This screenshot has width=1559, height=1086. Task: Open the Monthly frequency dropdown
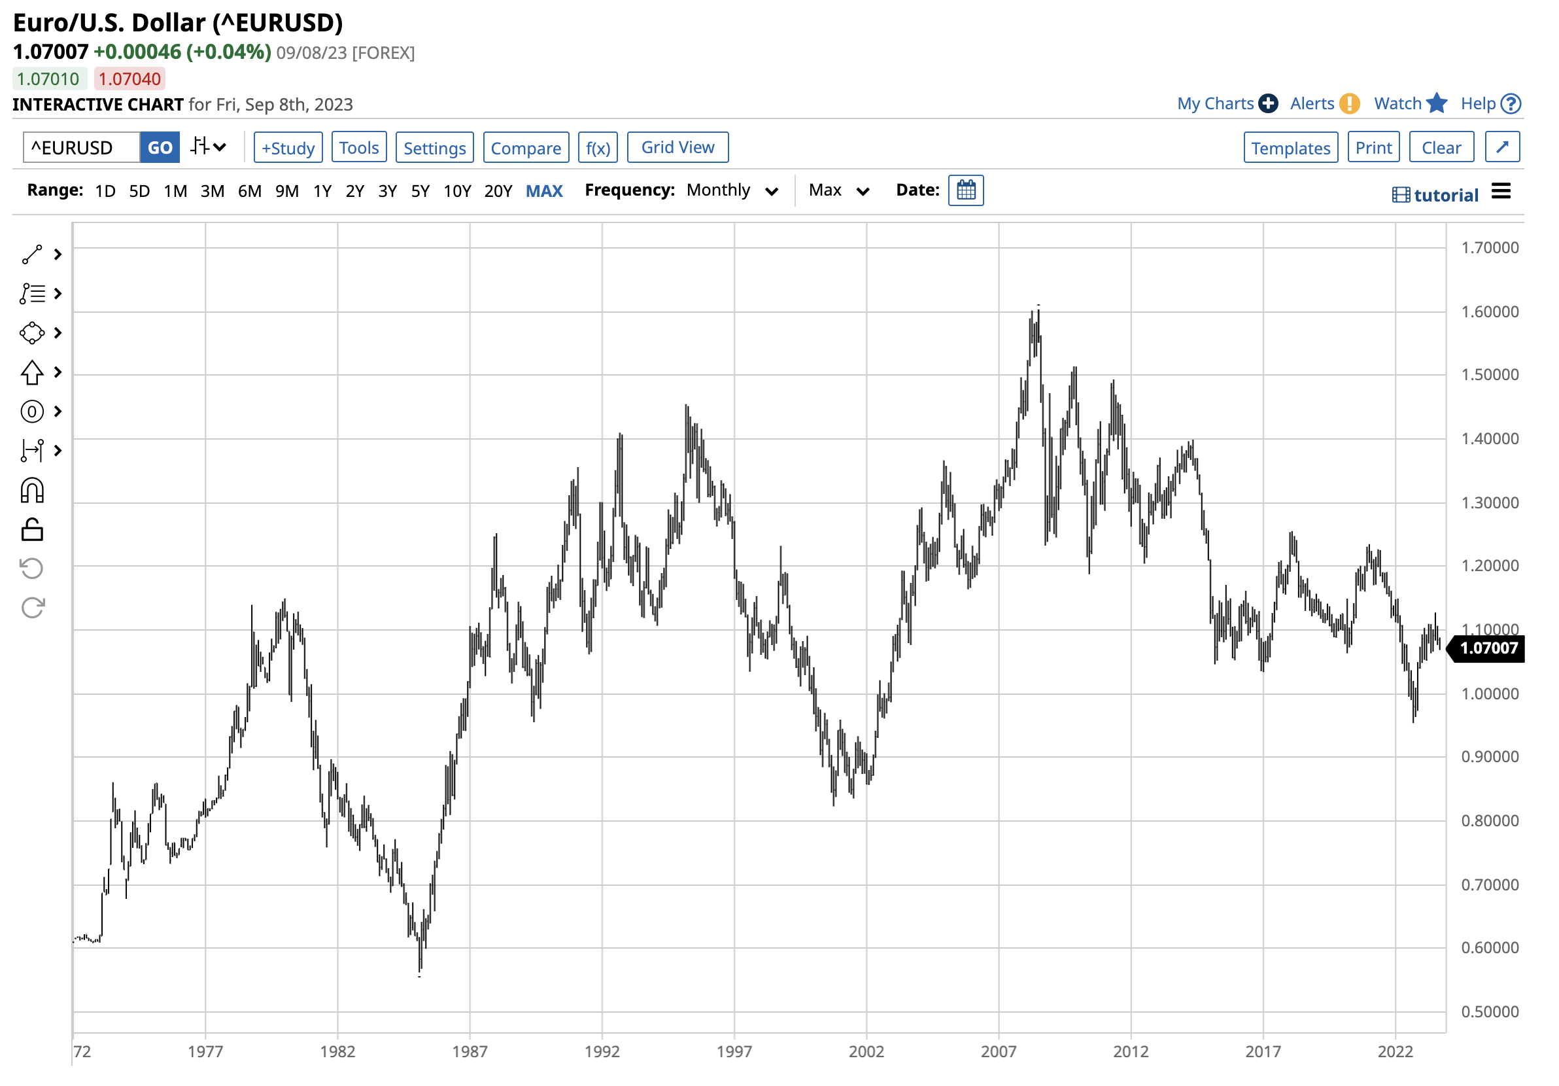pos(732,190)
